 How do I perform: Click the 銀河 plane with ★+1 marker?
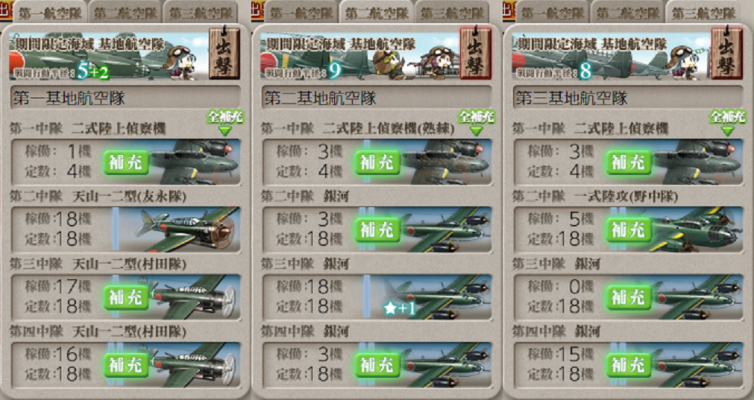431,297
